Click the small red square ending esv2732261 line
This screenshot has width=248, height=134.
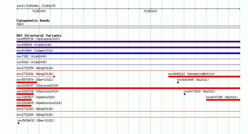[54, 77]
